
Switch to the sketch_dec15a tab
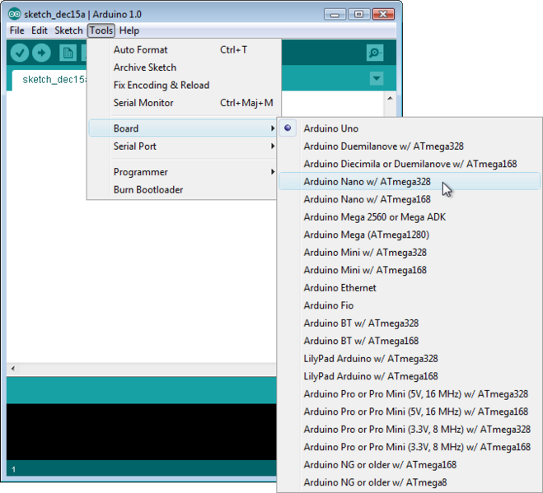(x=50, y=81)
